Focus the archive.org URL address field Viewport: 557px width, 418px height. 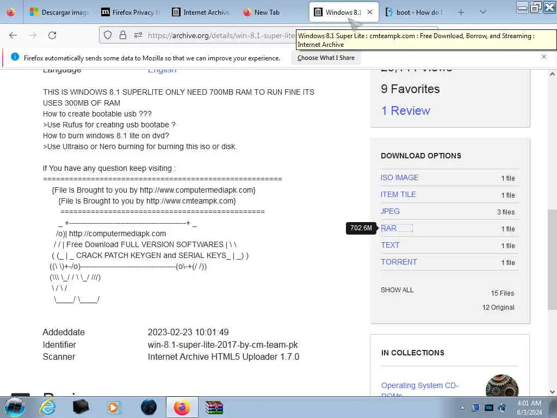click(x=221, y=35)
